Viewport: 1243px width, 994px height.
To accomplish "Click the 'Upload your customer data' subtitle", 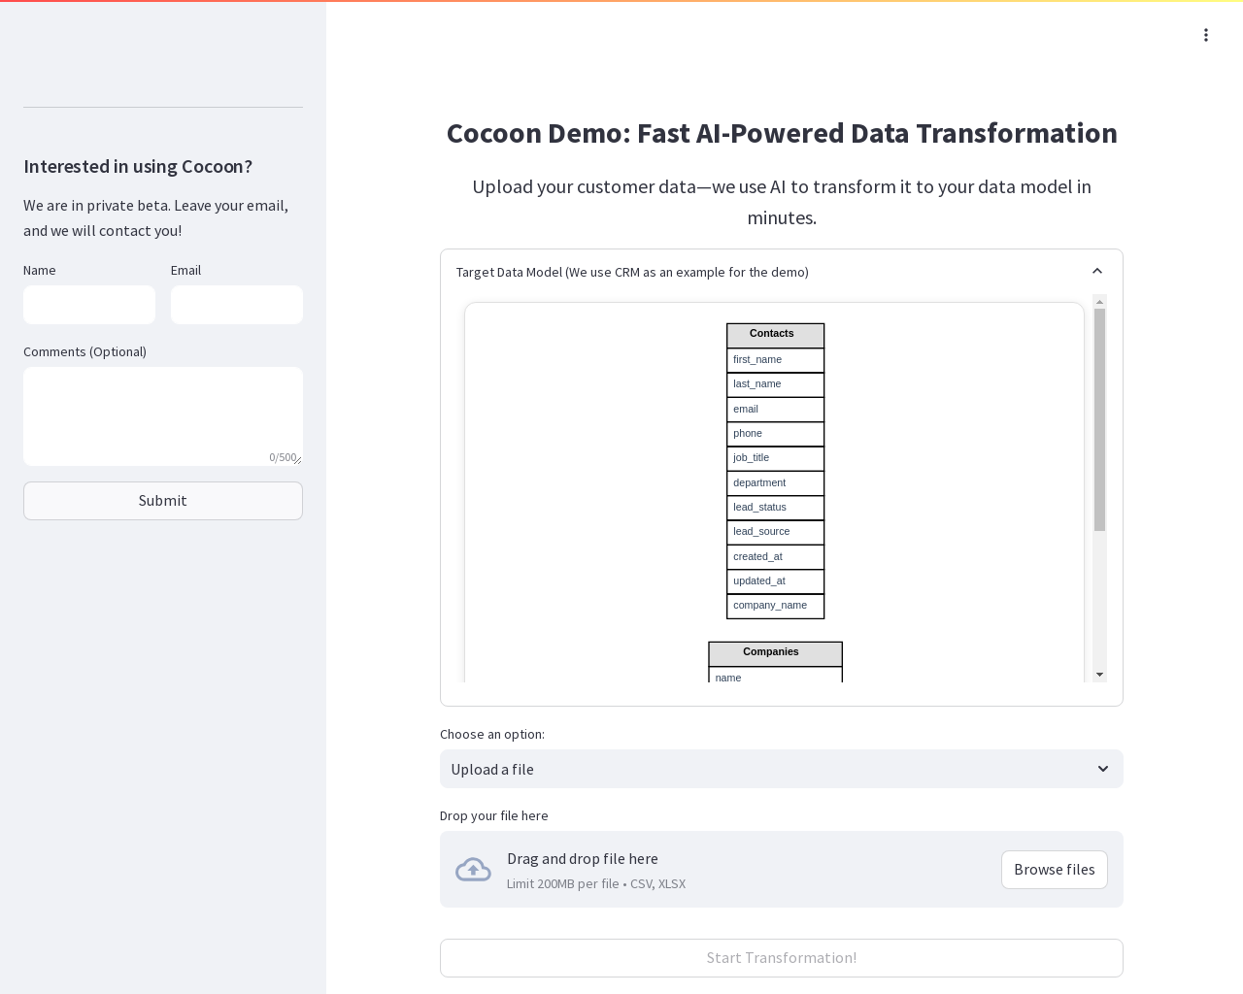I will [782, 202].
